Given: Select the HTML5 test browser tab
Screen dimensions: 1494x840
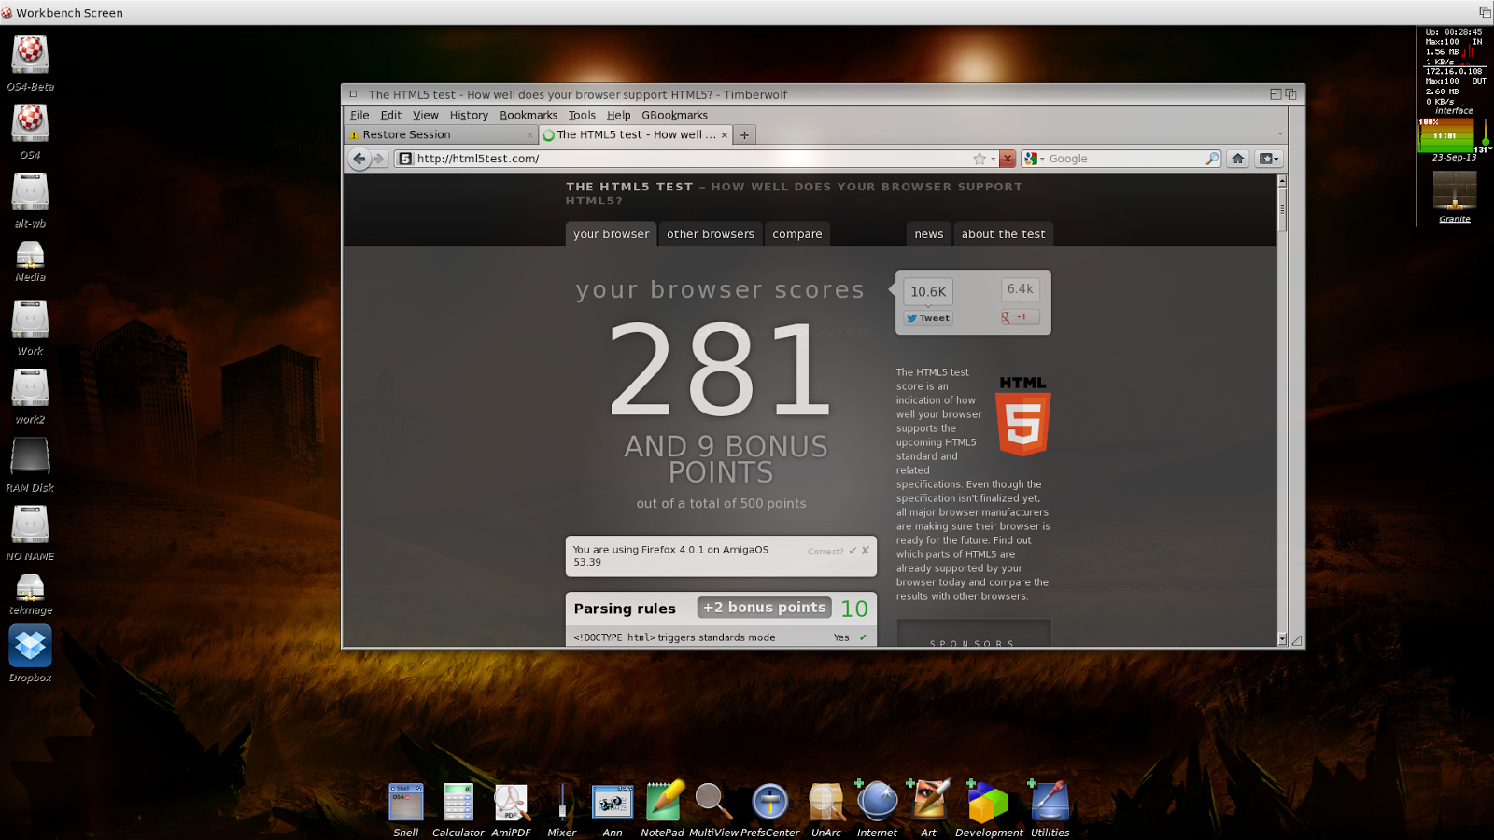Looking at the screenshot, I should [634, 135].
